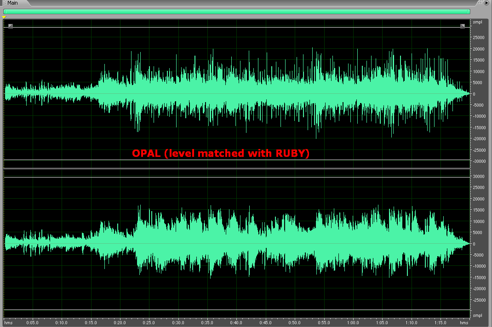Select the right fade-out handle square
The width and height of the screenshot is (492, 327).
coord(463,26)
